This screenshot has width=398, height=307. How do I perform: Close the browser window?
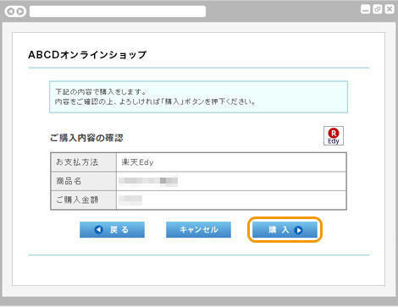[390, 9]
